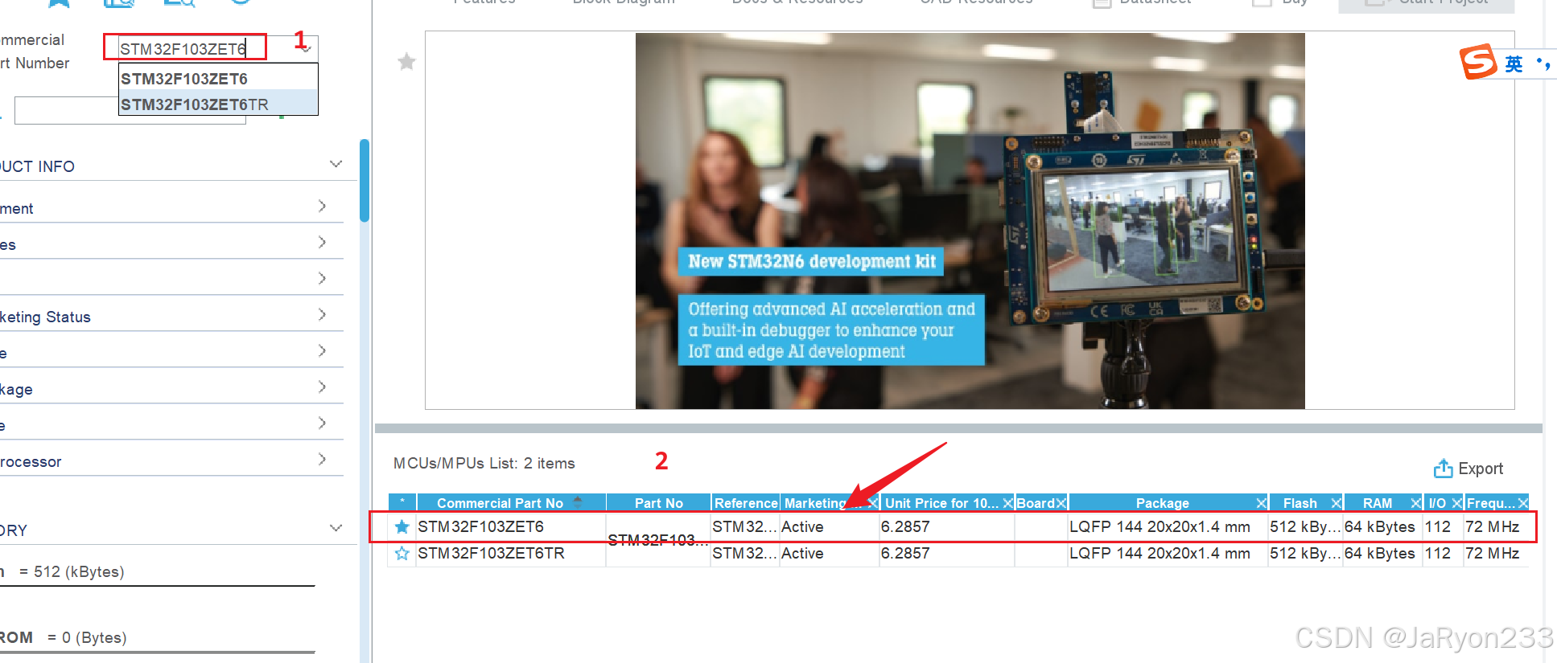The width and height of the screenshot is (1557, 663).
Task: Click 'MCUs/MPUs List: 2 items' label
Action: pos(484,464)
